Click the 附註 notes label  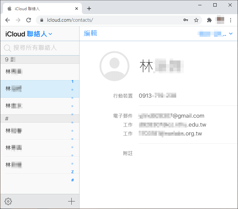coord(128,153)
